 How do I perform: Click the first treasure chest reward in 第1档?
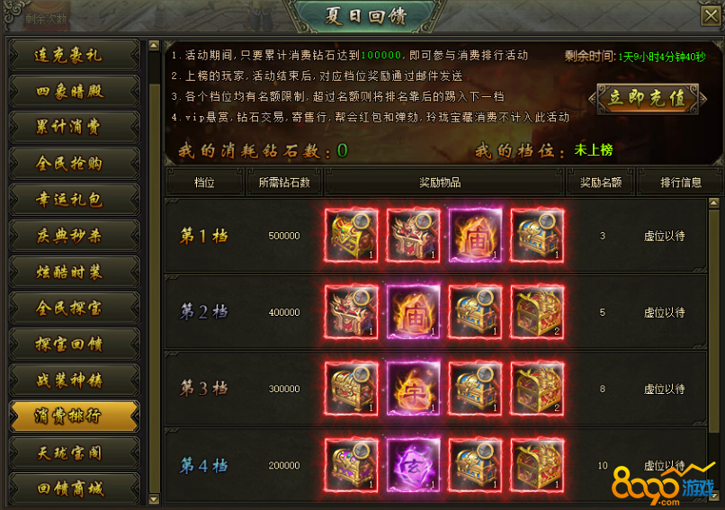(x=352, y=236)
